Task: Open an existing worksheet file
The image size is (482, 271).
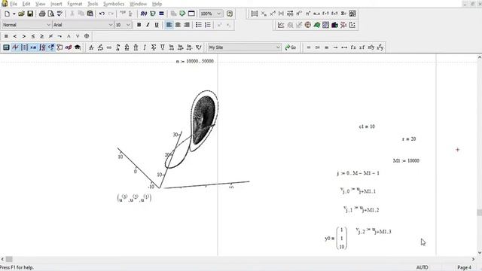Action: click(21, 14)
